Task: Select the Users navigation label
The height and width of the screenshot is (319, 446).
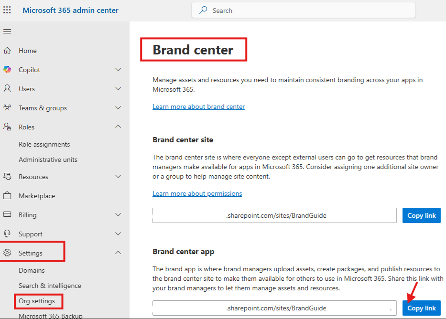Action: (27, 89)
